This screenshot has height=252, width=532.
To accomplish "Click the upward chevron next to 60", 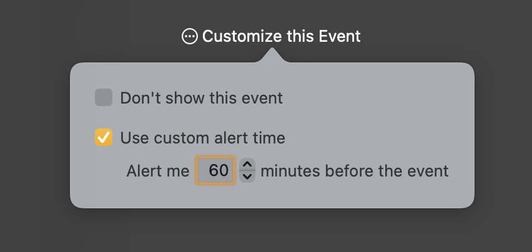I will [247, 164].
